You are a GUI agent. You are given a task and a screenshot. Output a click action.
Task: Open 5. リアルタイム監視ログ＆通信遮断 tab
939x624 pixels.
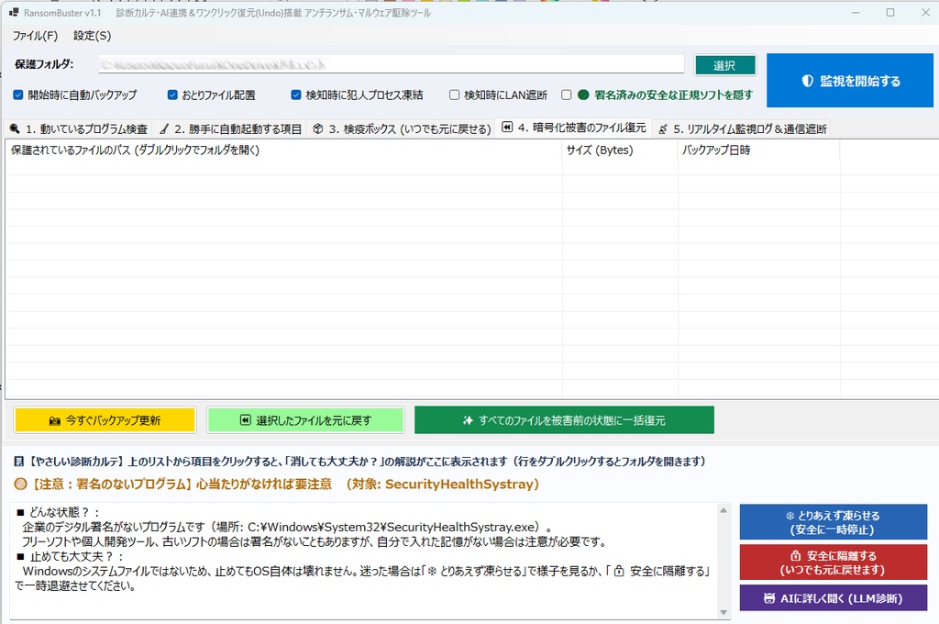[x=741, y=128]
